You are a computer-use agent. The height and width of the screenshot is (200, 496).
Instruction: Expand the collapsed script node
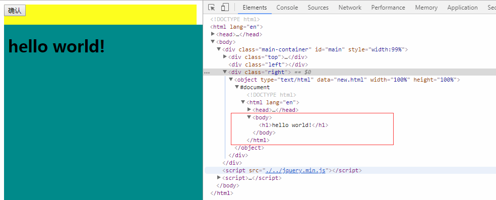[x=219, y=178]
